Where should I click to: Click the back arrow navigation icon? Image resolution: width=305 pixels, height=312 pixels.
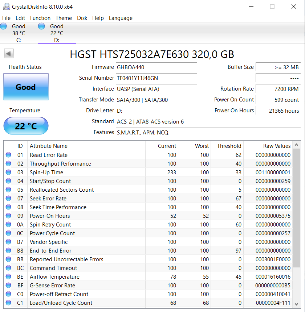(x=8, y=53)
